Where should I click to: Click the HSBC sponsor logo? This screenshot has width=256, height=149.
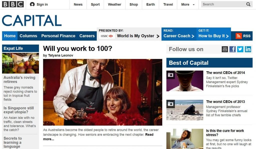coord(107,36)
